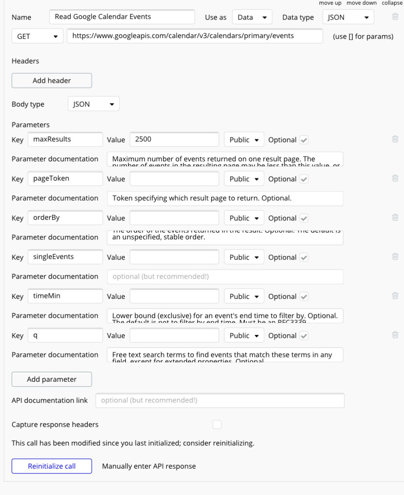Click the move down option
Image resolution: width=404 pixels, height=495 pixels.
[x=362, y=3]
